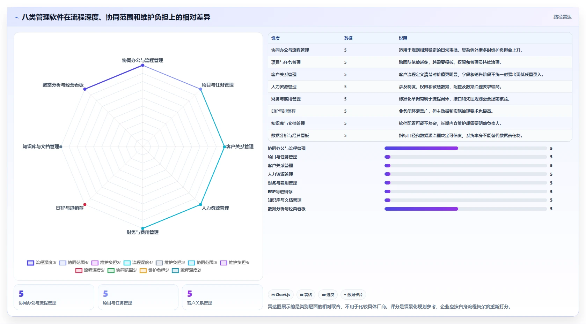This screenshot has width=586, height=324.
Task: Click the 表格 tag pill
Action: tap(306, 295)
